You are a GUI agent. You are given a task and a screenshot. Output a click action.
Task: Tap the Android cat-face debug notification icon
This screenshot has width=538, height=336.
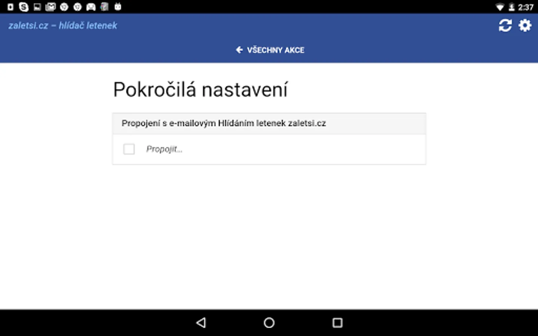(x=118, y=6)
